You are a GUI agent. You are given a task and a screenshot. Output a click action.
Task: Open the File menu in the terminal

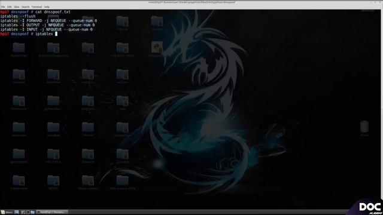(x=3, y=7)
